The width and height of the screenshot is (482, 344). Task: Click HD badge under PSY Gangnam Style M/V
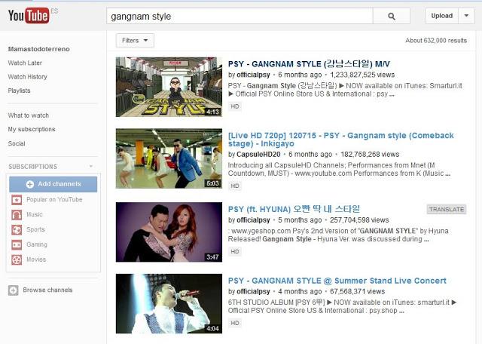[235, 106]
